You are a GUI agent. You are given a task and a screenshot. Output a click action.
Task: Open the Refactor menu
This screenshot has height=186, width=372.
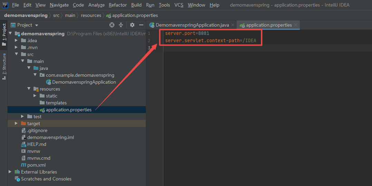[118, 5]
